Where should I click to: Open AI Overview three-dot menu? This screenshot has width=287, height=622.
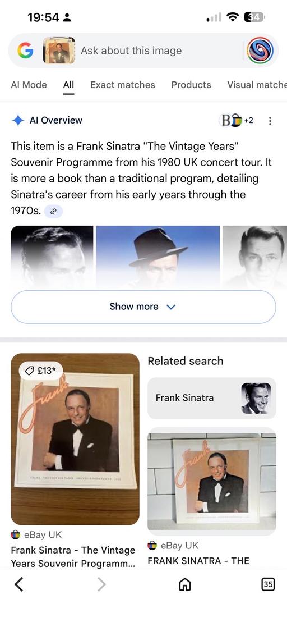[270, 121]
